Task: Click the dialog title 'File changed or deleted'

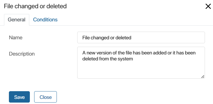Action: [35, 6]
